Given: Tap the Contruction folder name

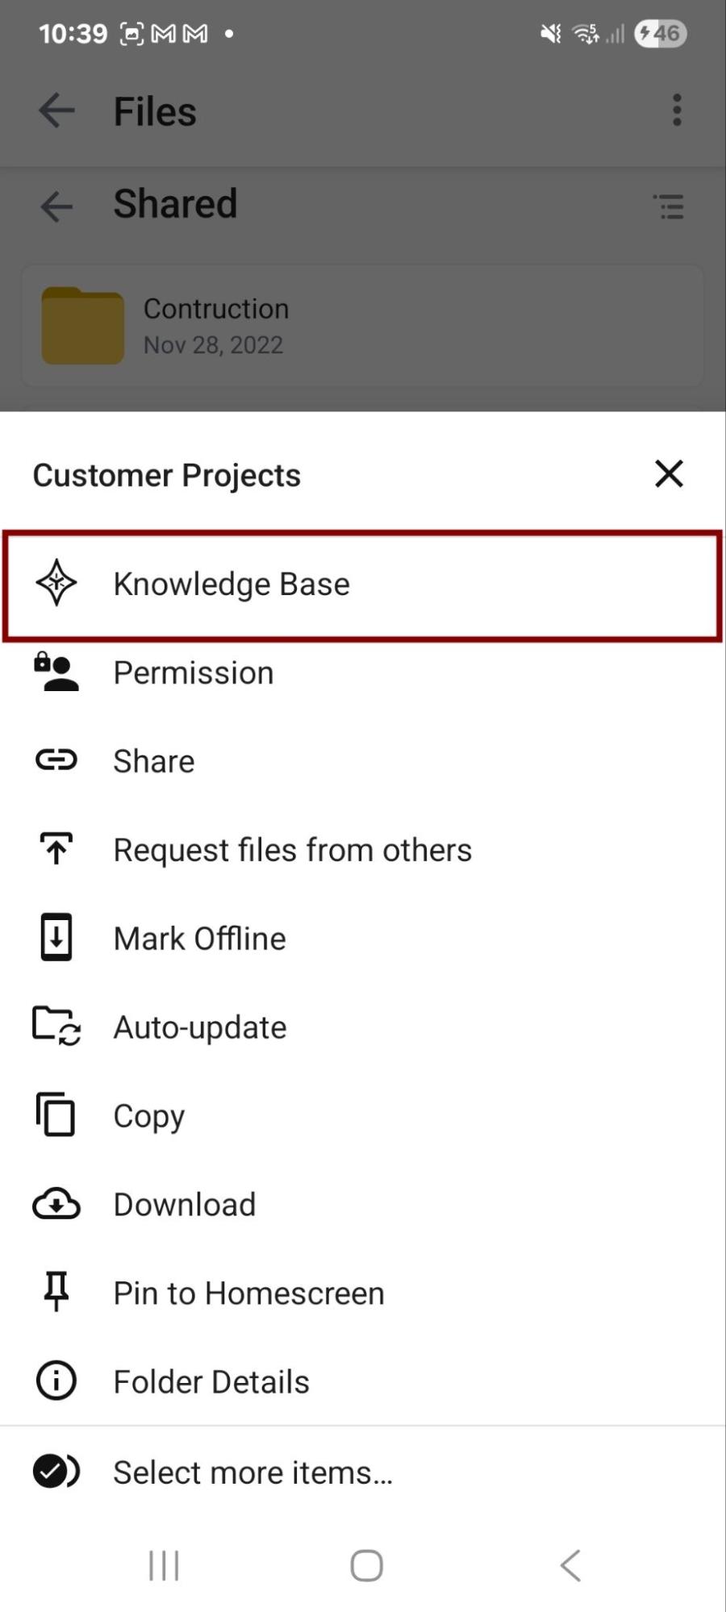Looking at the screenshot, I should coord(216,309).
